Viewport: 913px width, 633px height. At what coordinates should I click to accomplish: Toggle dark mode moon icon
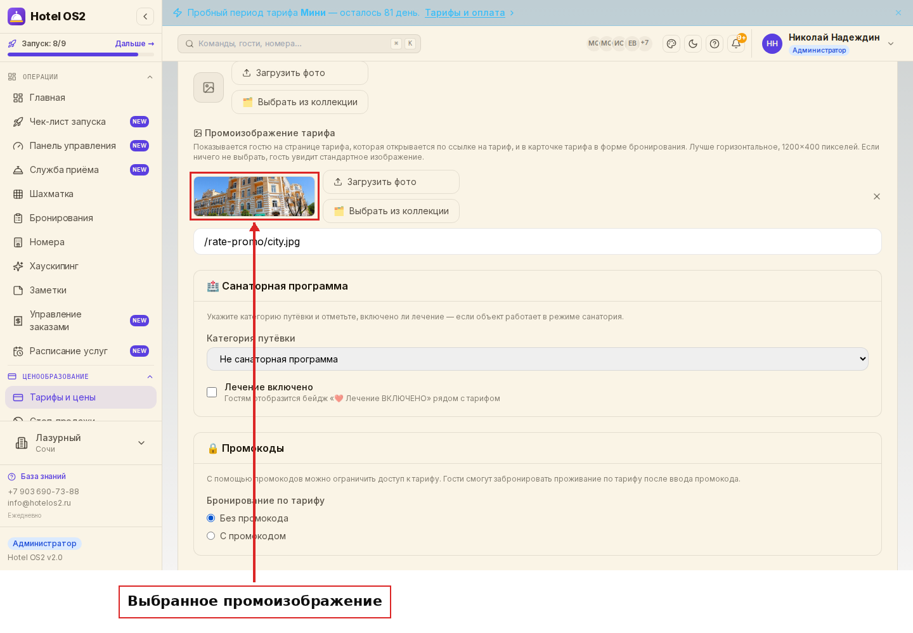pyautogui.click(x=693, y=44)
